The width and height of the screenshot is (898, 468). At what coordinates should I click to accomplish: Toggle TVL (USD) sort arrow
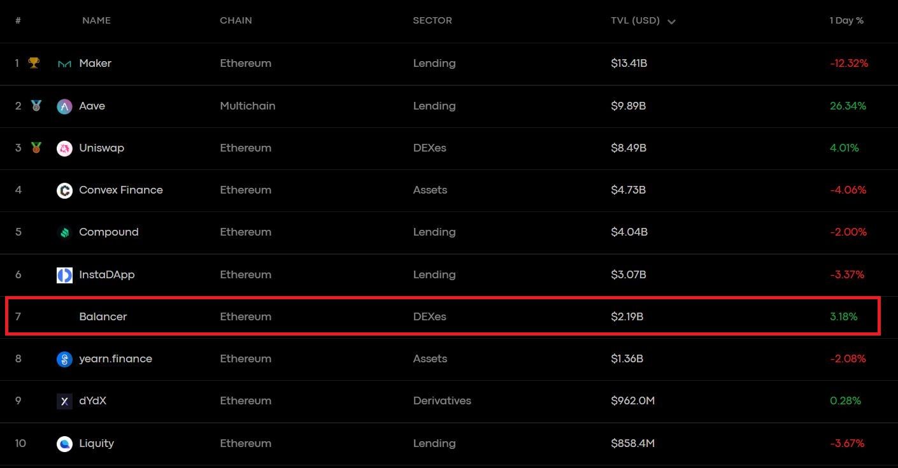point(671,22)
